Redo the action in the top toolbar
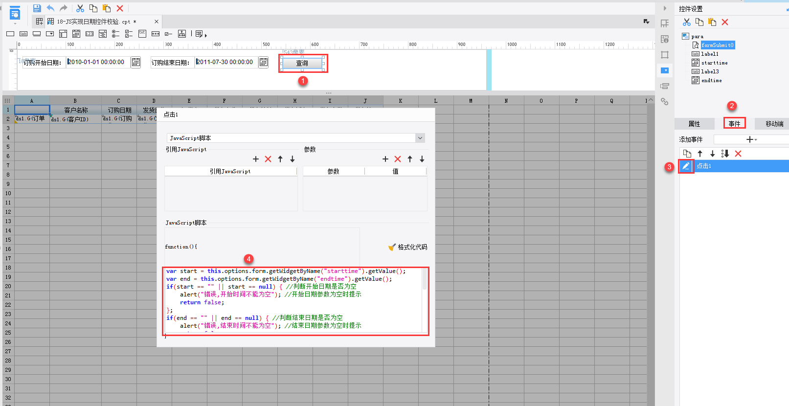The image size is (789, 406). tap(64, 8)
